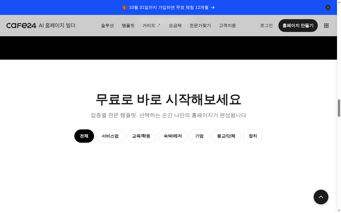Image resolution: width=341 pixels, height=213 pixels.
Task: Go to the cafe24 logo home
Action: point(21,26)
